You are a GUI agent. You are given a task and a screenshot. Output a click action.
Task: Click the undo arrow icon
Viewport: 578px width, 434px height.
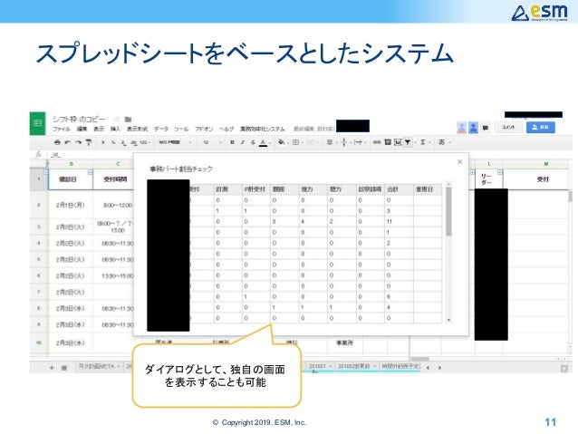[x=67, y=142]
